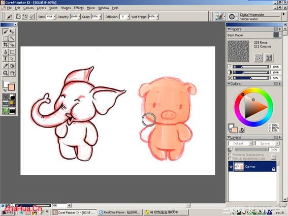
Task: Select the Text tool
Action: pyautogui.click(x=6, y=58)
